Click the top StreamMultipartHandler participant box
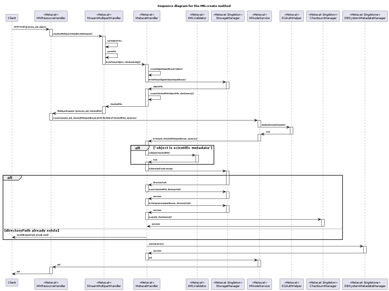The height and width of the screenshot is (291, 389). pyautogui.click(x=104, y=16)
